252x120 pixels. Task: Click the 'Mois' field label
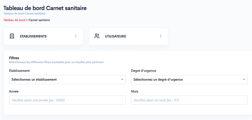coord(135,91)
